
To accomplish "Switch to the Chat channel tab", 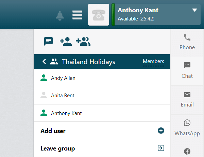I will (x=187, y=71).
